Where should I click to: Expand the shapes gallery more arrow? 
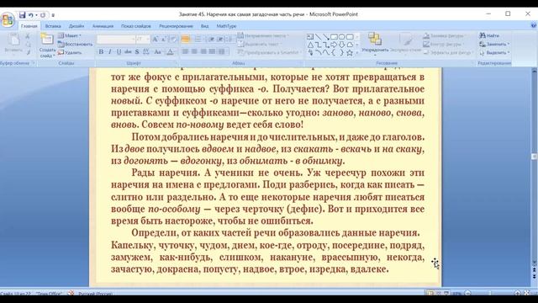point(357,52)
